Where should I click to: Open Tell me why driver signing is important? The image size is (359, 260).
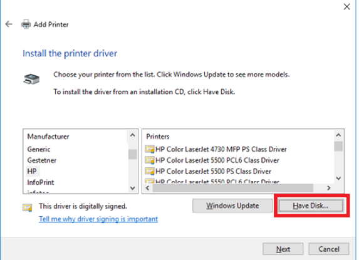click(98, 219)
